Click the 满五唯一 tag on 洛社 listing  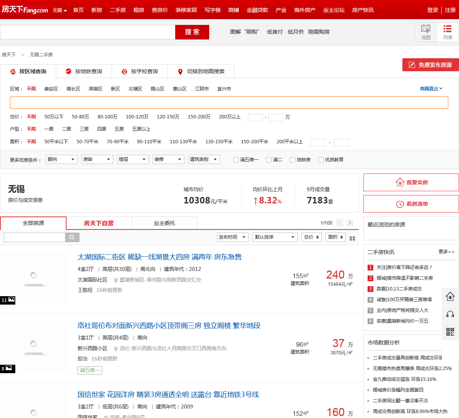point(90,370)
